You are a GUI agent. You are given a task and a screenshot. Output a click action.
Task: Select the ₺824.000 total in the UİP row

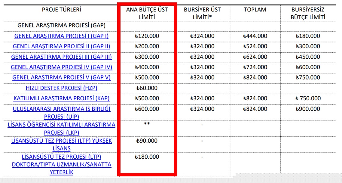[255, 109]
